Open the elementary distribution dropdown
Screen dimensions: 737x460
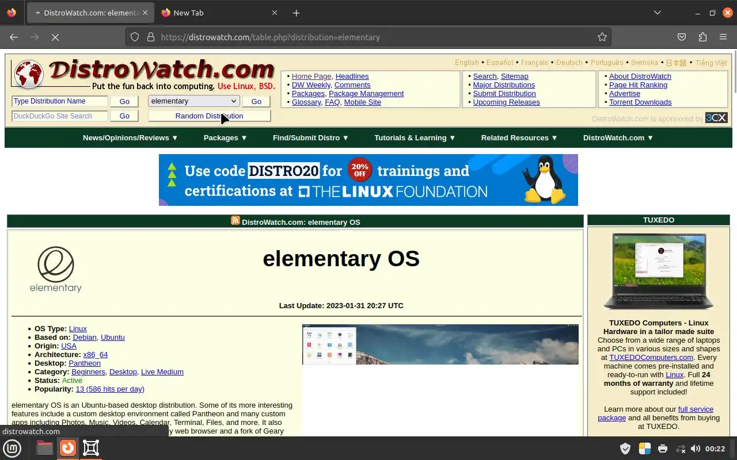coord(194,101)
